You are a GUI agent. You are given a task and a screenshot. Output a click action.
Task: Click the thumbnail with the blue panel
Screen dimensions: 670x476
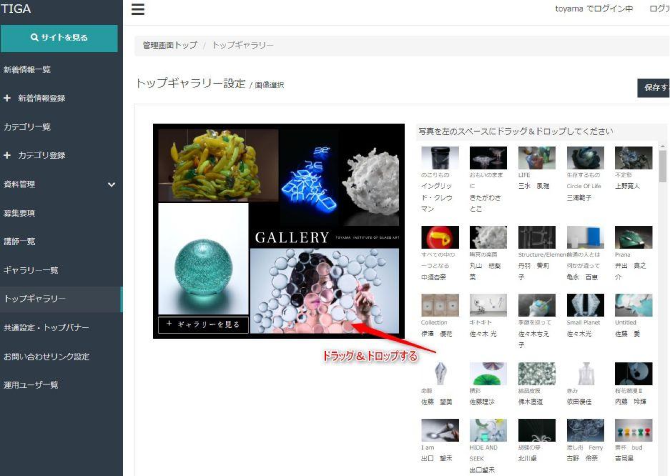click(586, 237)
